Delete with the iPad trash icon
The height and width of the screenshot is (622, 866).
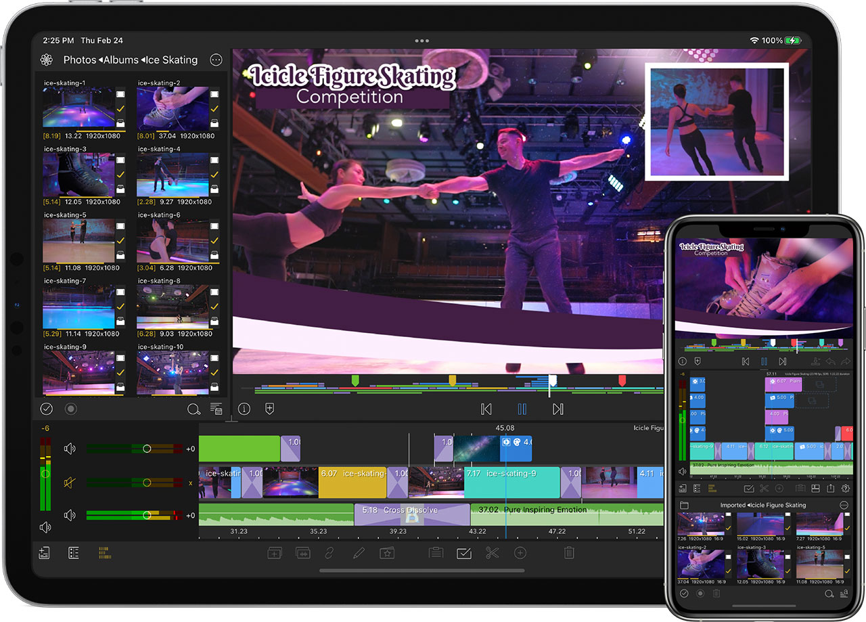569,553
